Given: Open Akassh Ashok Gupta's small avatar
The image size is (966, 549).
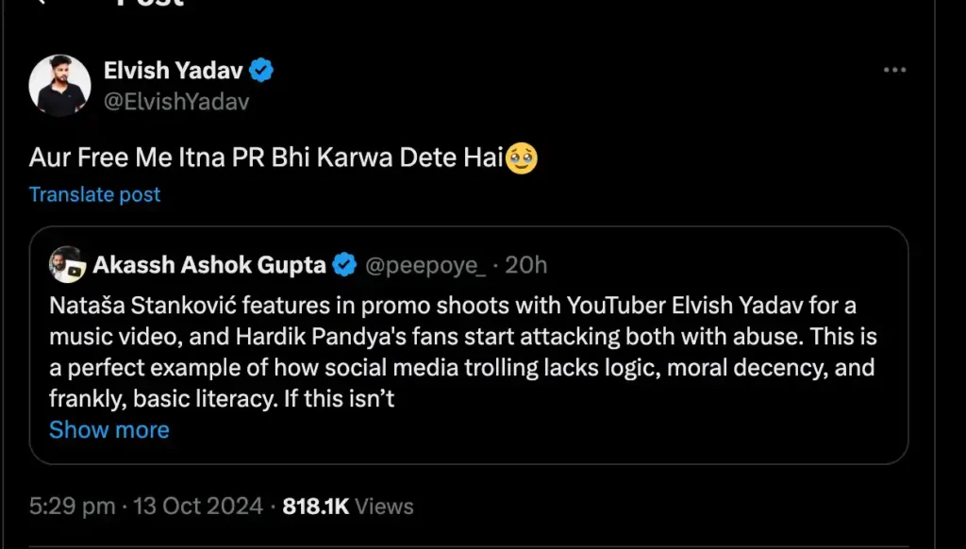Looking at the screenshot, I should (67, 265).
